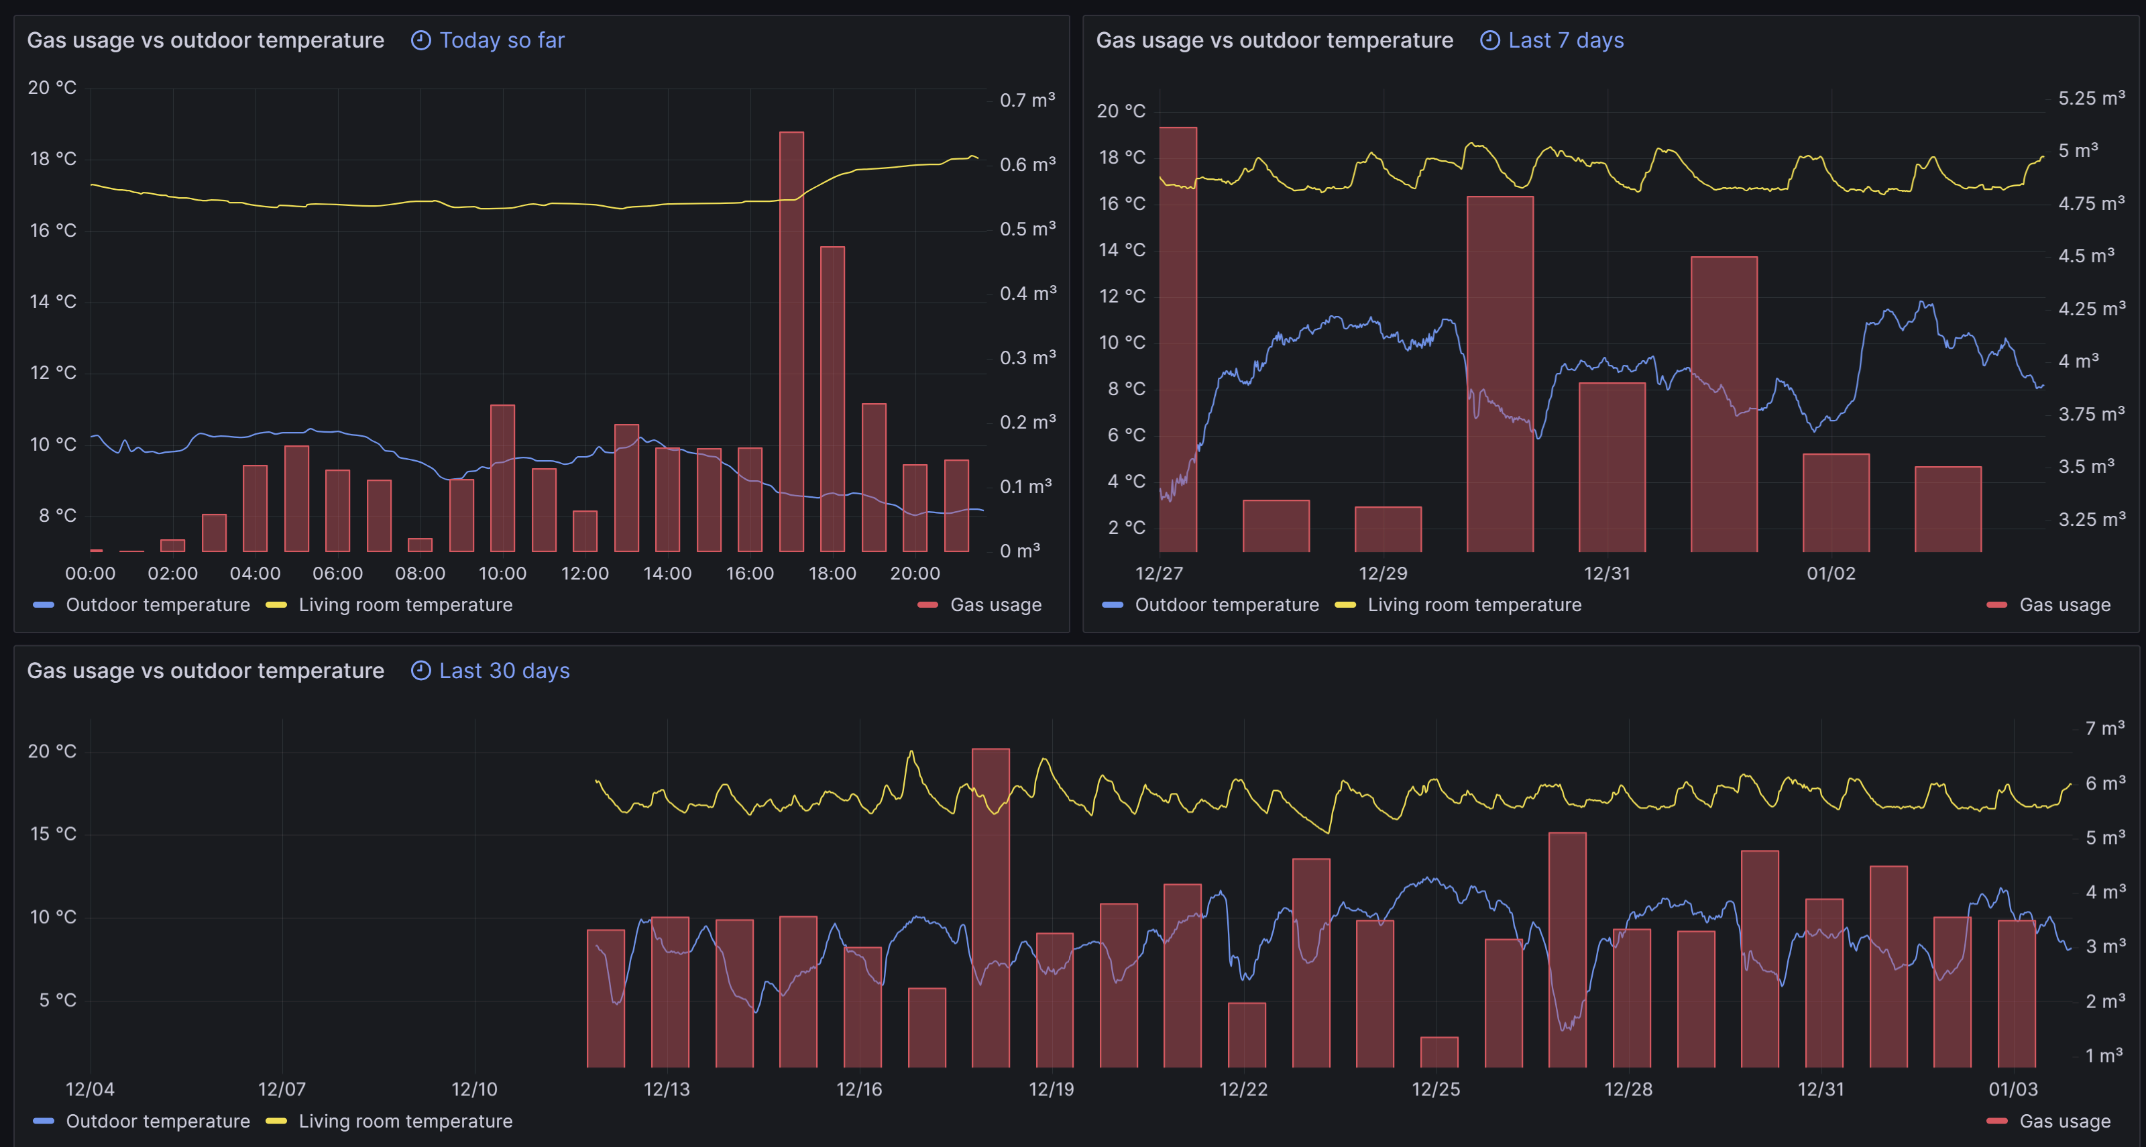Open the Today panel title menu
The height and width of the screenshot is (1147, 2146).
coord(206,40)
